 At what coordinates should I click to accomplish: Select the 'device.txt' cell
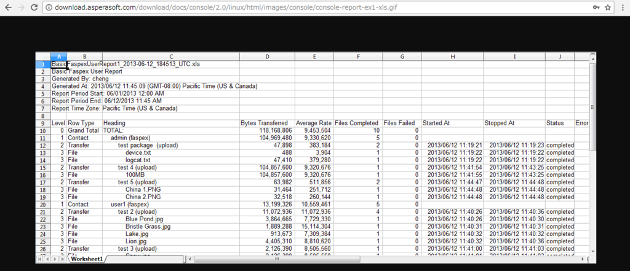171,152
